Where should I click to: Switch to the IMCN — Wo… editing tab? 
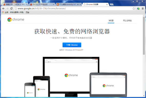pos(15,4)
